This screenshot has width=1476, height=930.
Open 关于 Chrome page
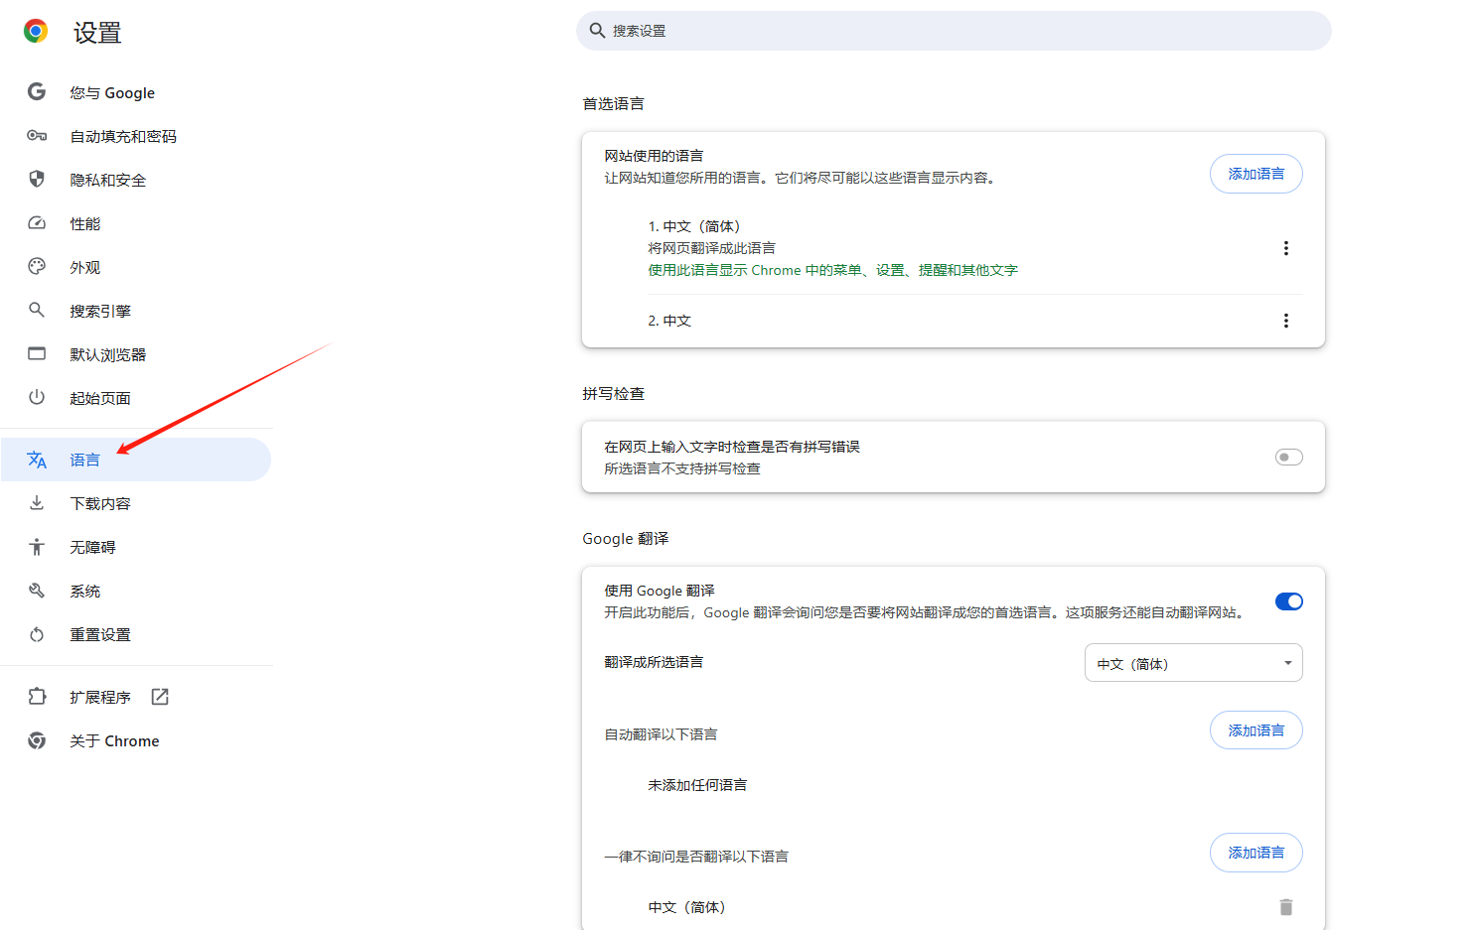136,740
